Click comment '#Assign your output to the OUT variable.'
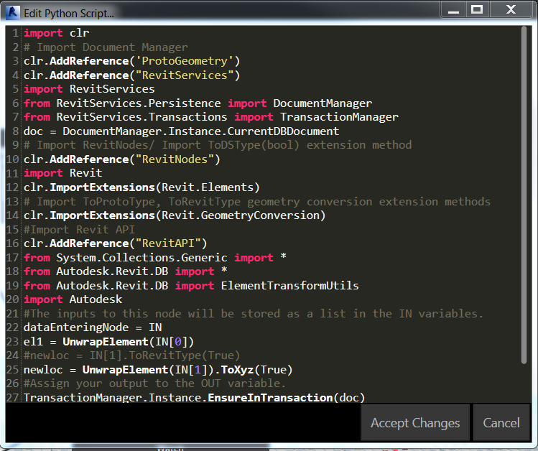 coord(154,383)
